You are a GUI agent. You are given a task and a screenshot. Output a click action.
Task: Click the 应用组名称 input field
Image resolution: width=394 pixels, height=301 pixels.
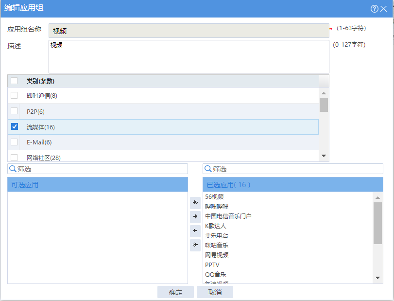188,31
